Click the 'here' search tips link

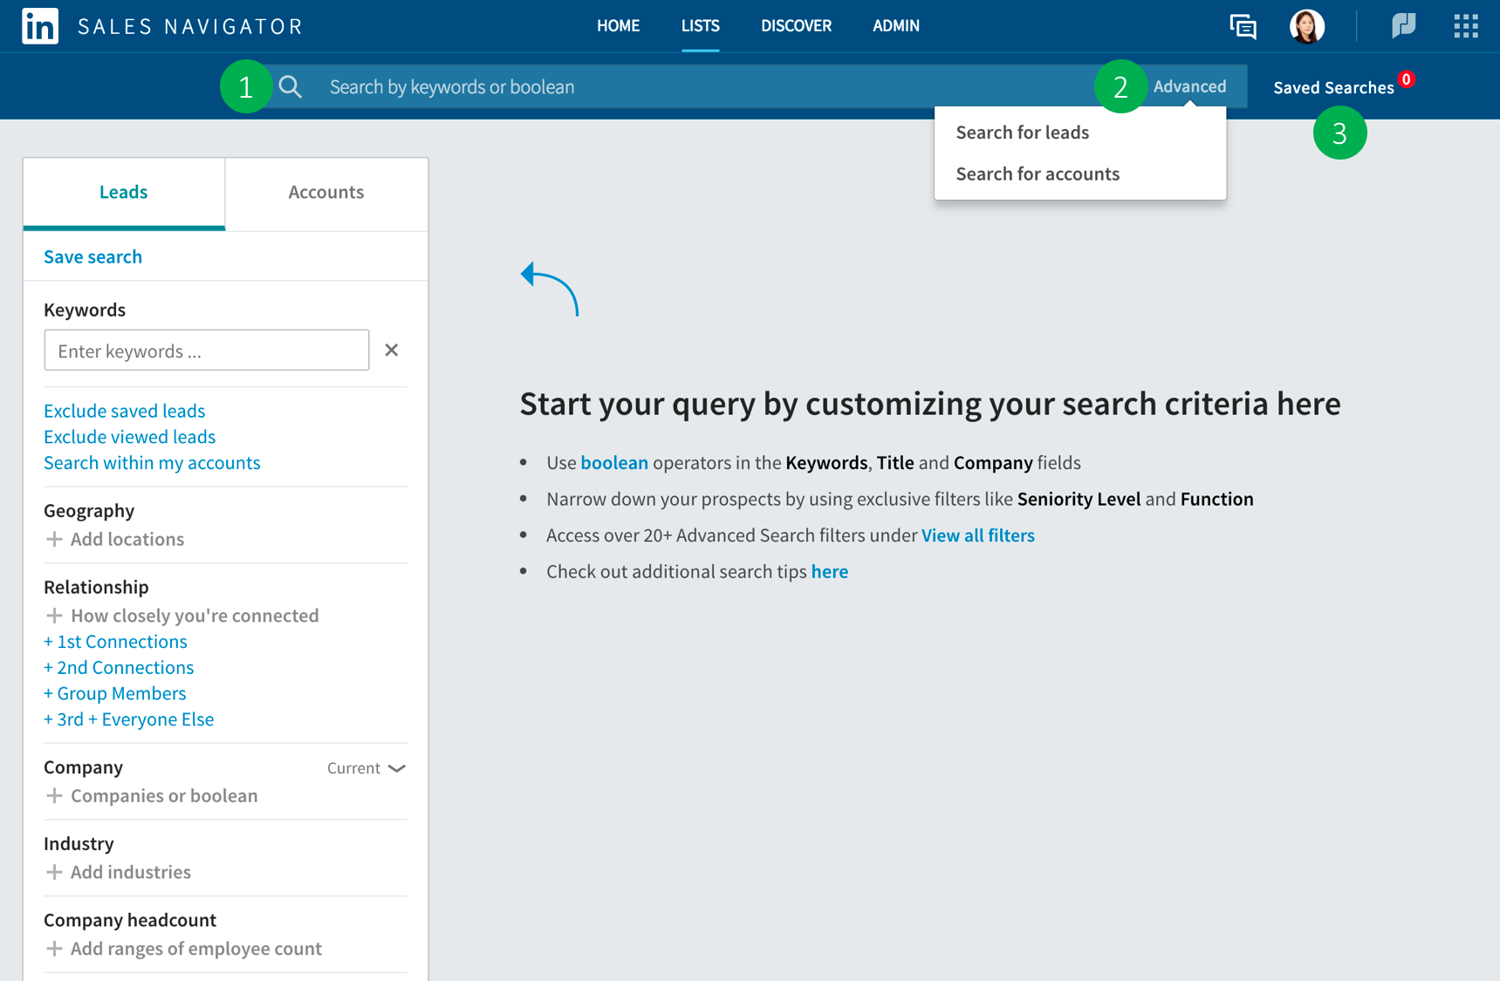(x=829, y=572)
